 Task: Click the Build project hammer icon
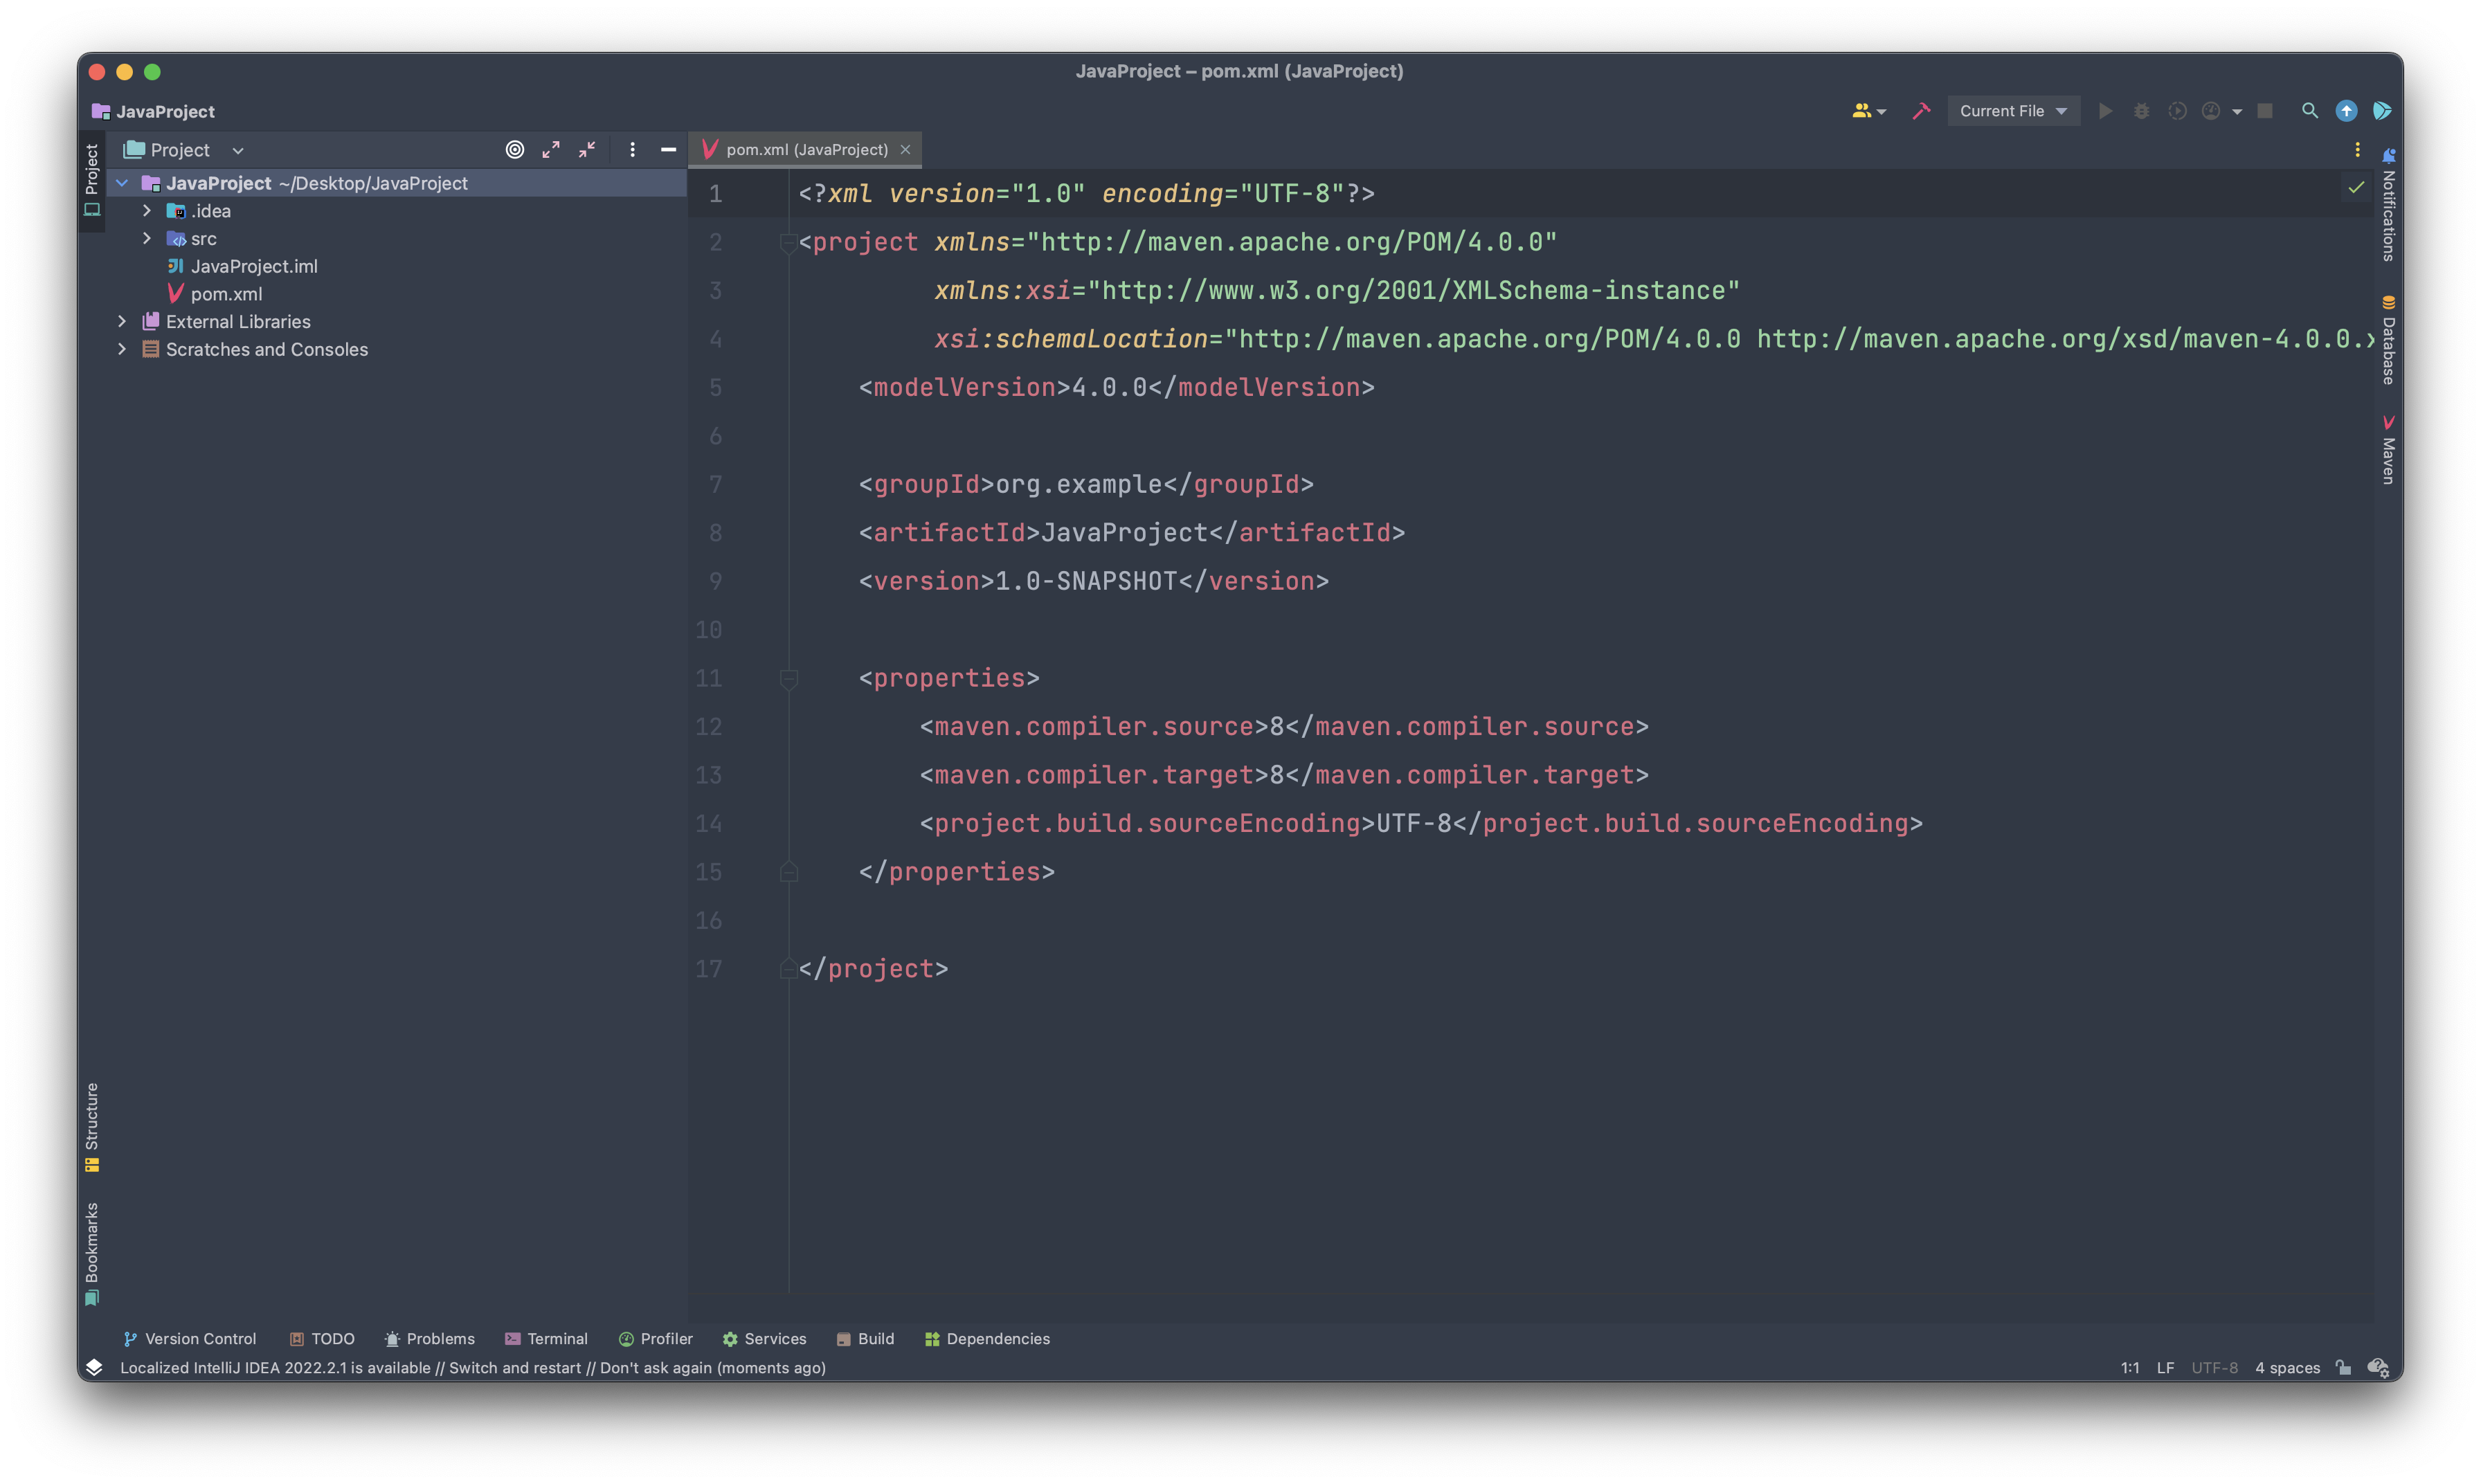pyautogui.click(x=1921, y=111)
